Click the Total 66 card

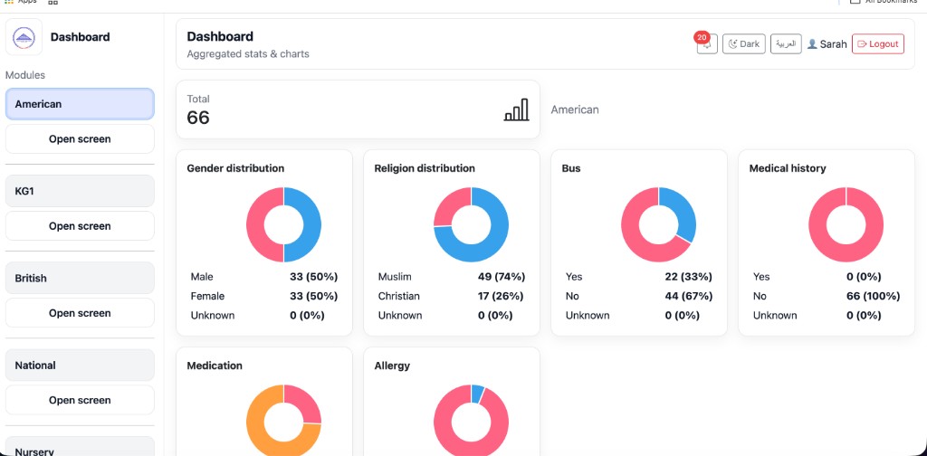[x=358, y=109]
